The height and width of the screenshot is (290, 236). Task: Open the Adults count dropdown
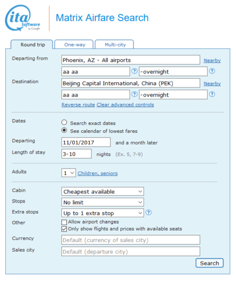click(x=68, y=173)
